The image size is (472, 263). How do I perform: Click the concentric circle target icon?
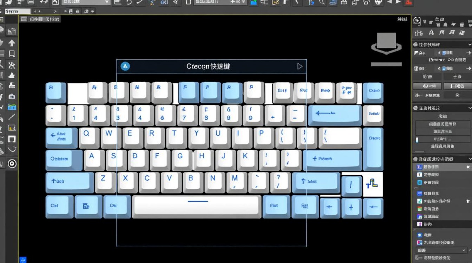coord(12,163)
